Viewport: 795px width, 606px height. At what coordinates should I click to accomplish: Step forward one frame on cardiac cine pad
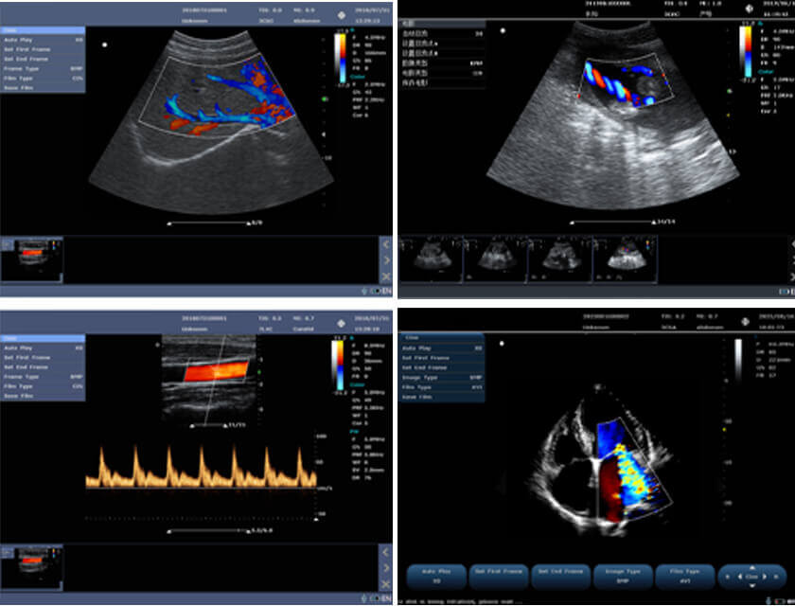point(765,577)
